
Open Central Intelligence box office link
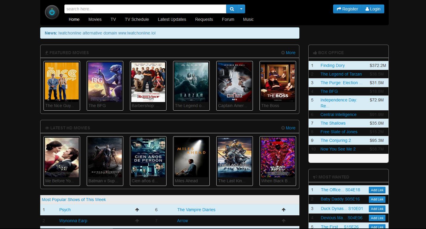pos(338,114)
